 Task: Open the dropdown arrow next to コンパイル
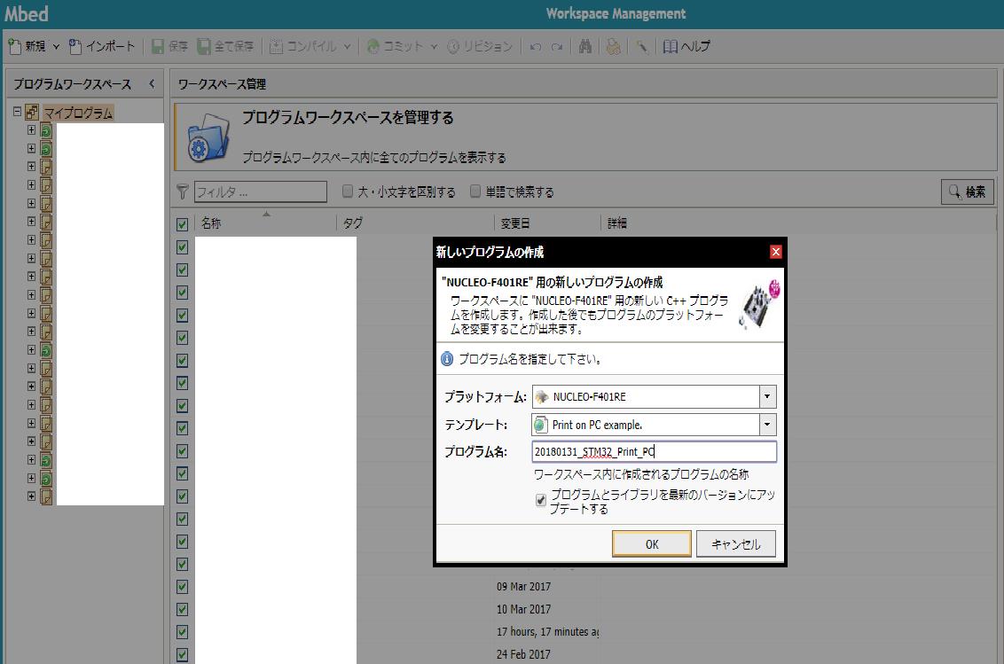point(347,47)
